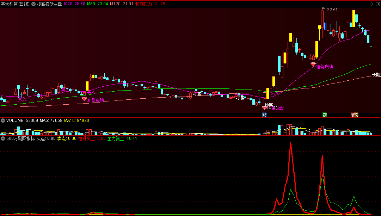Click the MA10: 94930 label
This screenshot has height=216, width=381.
pyautogui.click(x=76, y=121)
